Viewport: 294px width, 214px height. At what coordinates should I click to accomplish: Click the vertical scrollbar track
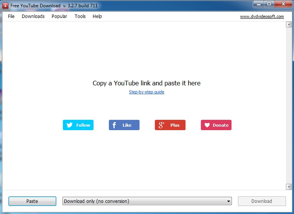point(289,106)
